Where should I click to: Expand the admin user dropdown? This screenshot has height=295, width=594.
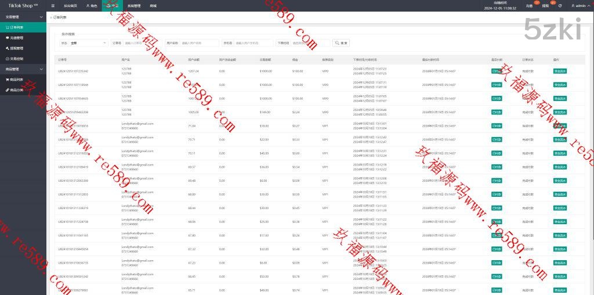tap(580, 6)
